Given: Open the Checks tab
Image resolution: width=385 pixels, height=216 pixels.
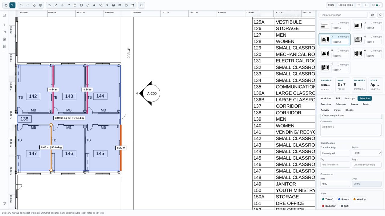Looking at the screenshot, I should point(349,110).
